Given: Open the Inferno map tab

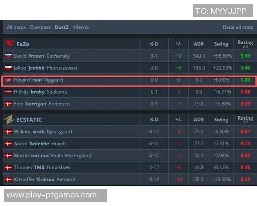Looking at the screenshot, I should tap(81, 27).
